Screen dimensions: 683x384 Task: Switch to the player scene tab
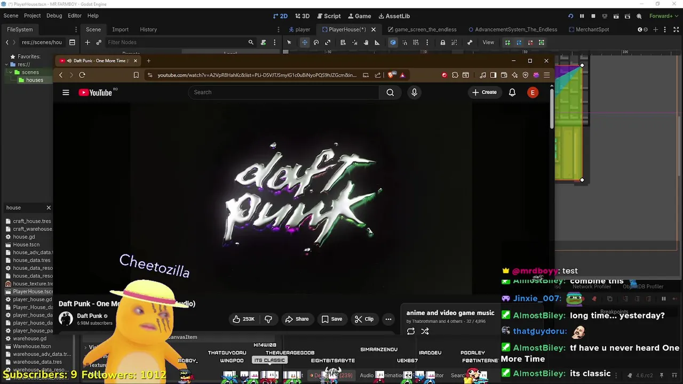299,29
